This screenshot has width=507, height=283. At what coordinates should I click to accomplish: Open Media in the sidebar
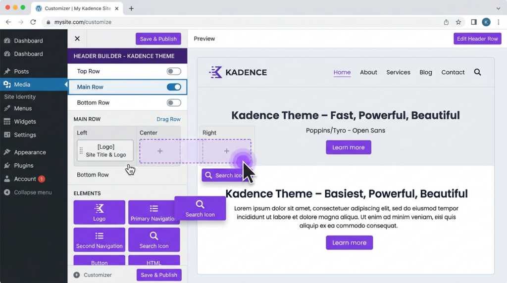[22, 85]
